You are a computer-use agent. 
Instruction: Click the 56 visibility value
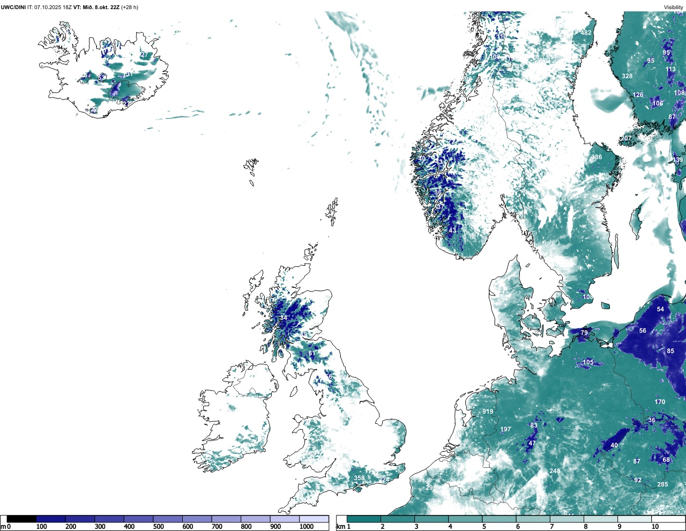coord(643,331)
